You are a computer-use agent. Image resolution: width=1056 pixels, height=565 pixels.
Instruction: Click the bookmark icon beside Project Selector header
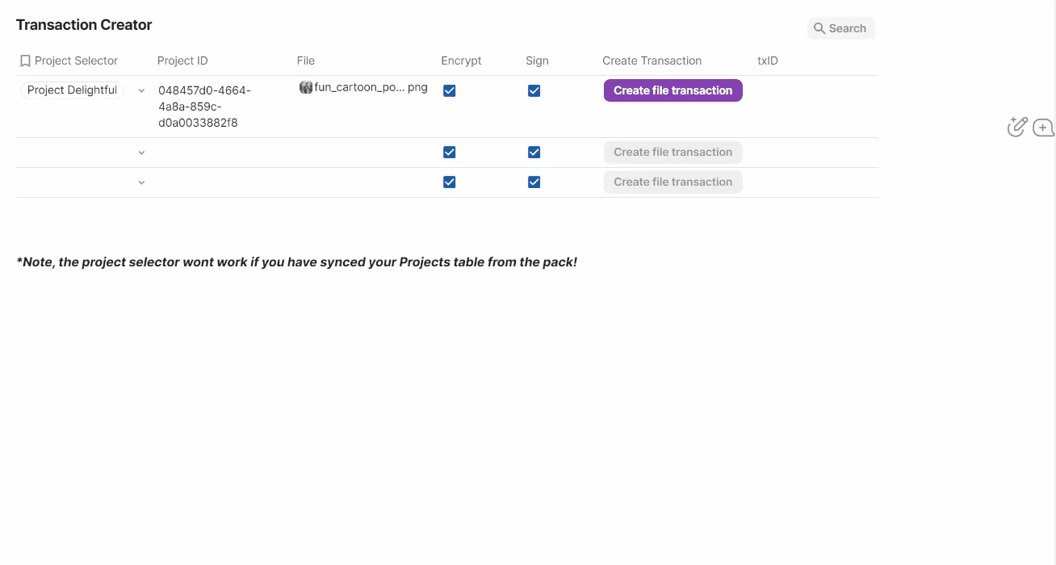25,61
